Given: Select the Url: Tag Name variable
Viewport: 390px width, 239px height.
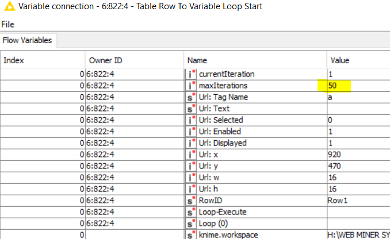Looking at the screenshot, I should click(x=223, y=97).
